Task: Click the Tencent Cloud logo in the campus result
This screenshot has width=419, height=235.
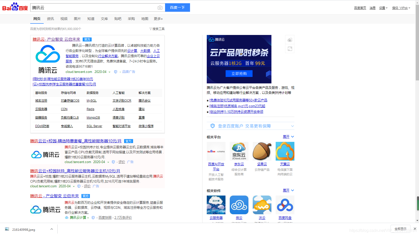Action: [45, 155]
